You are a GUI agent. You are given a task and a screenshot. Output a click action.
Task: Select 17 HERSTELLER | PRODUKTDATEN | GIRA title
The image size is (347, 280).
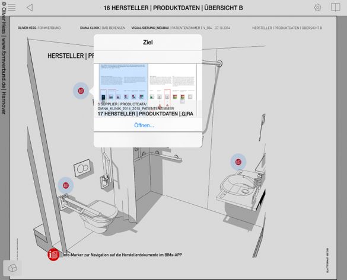145,114
